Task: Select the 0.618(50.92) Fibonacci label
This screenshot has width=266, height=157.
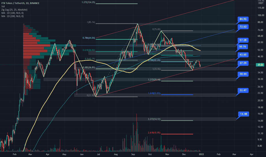Action: [89, 50]
